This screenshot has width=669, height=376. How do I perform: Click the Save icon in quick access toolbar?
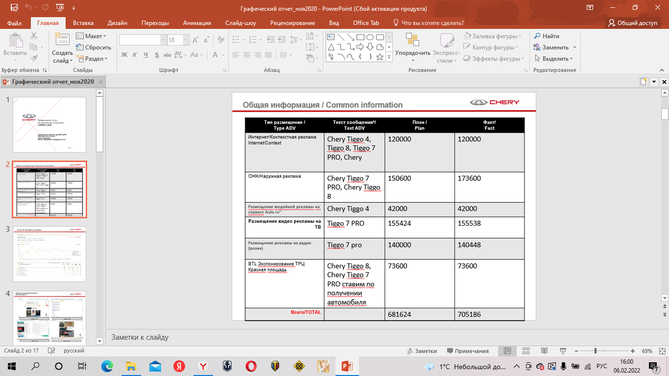point(14,8)
